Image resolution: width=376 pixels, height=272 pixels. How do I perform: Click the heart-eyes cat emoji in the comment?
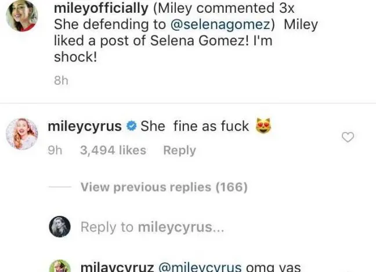pos(263,126)
